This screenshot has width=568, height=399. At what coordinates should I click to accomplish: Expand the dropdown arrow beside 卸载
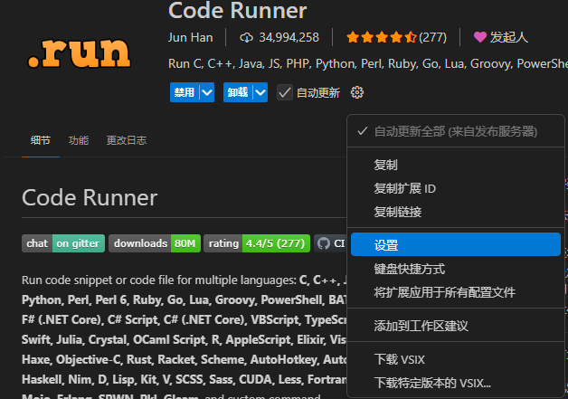pos(260,92)
